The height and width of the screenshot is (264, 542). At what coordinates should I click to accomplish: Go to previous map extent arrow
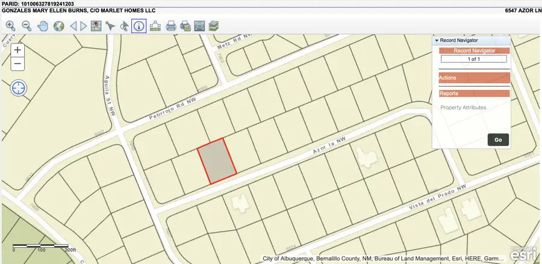point(73,25)
